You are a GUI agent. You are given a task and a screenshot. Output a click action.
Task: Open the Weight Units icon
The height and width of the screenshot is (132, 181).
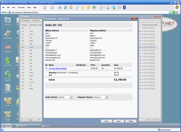pyautogui.click(x=8, y=88)
